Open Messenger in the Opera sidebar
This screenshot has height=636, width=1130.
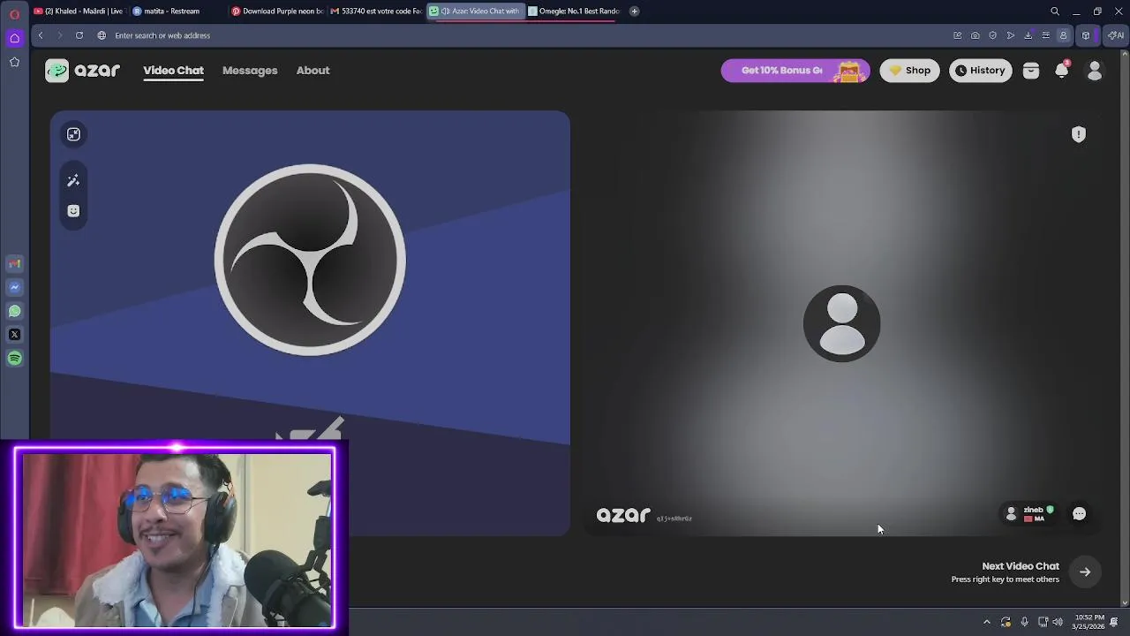[14, 287]
